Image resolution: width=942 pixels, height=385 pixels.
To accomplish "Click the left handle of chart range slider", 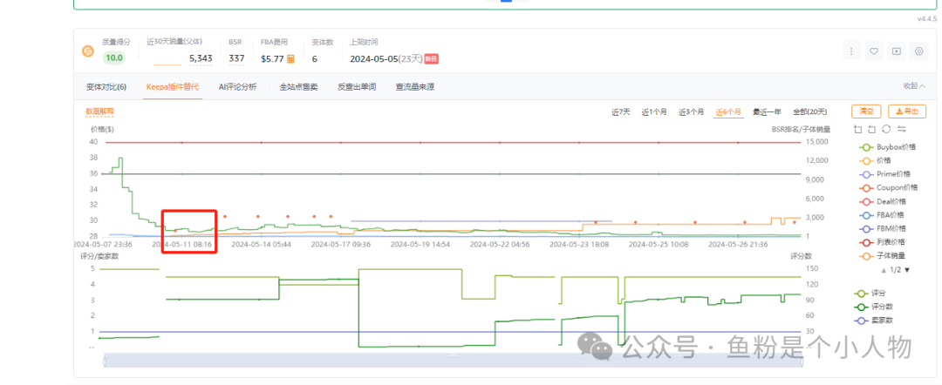I will coord(106,361).
